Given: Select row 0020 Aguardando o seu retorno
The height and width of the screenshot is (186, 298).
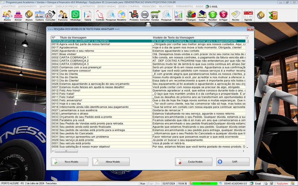Looking at the screenshot, I should pyautogui.click(x=148, y=51).
